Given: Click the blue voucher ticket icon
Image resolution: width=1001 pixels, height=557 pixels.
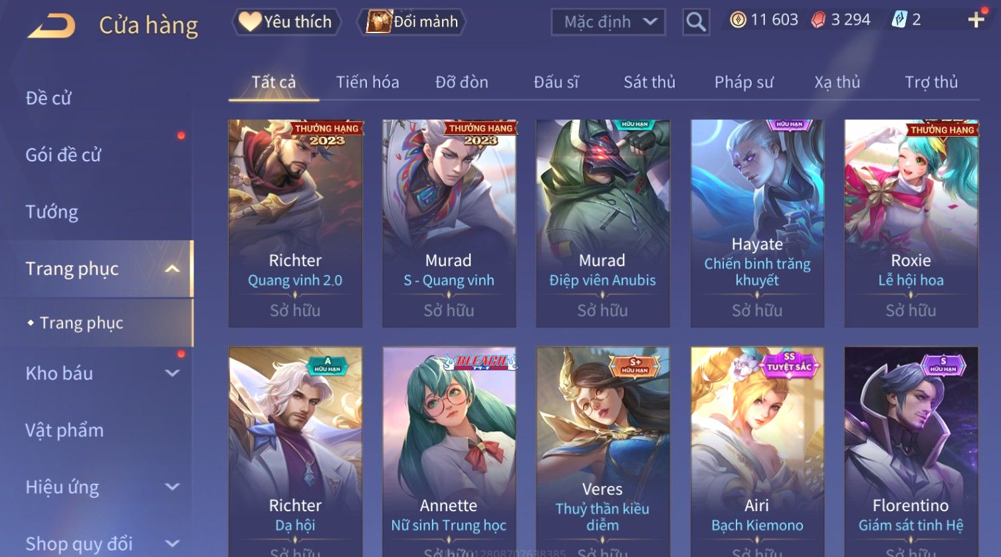Looking at the screenshot, I should point(899,20).
